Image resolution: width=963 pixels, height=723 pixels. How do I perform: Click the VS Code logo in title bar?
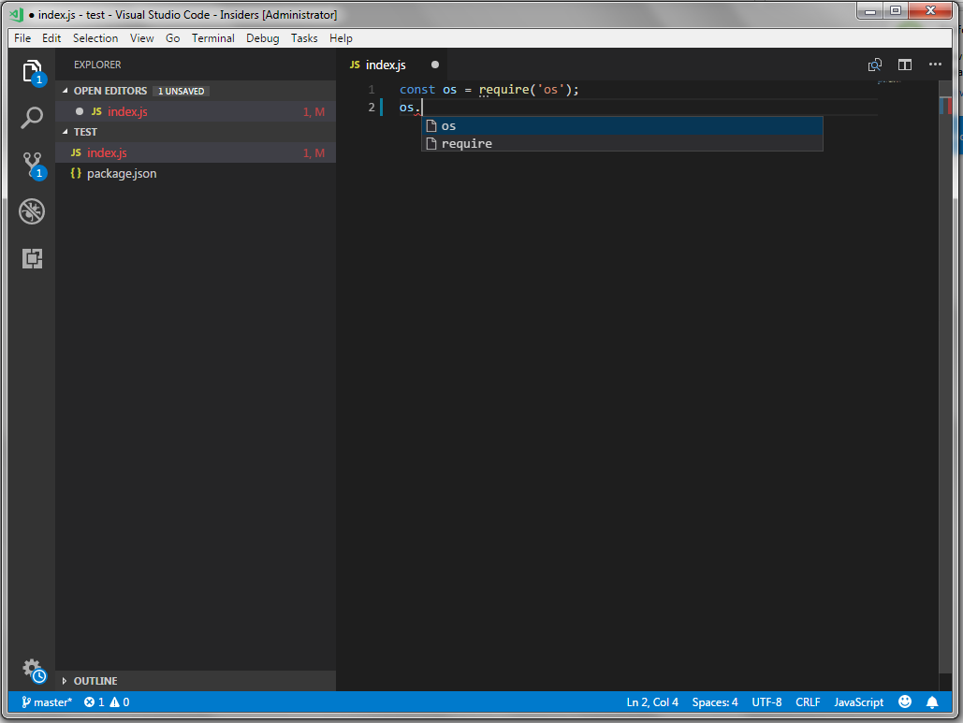click(x=17, y=15)
